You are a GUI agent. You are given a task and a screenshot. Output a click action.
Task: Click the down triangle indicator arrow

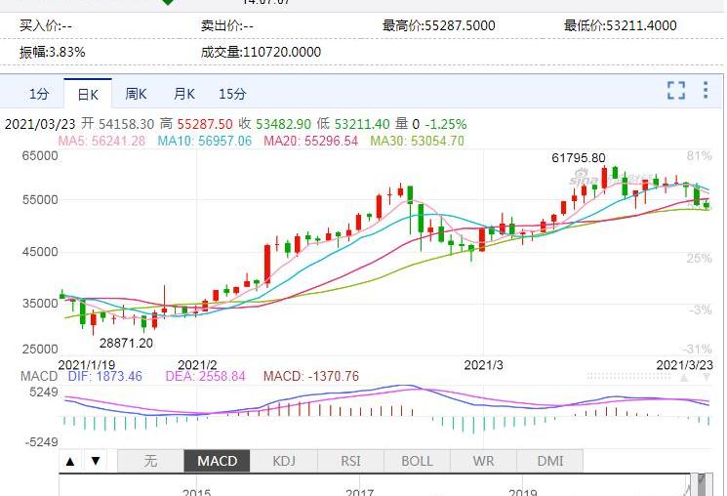pos(95,461)
